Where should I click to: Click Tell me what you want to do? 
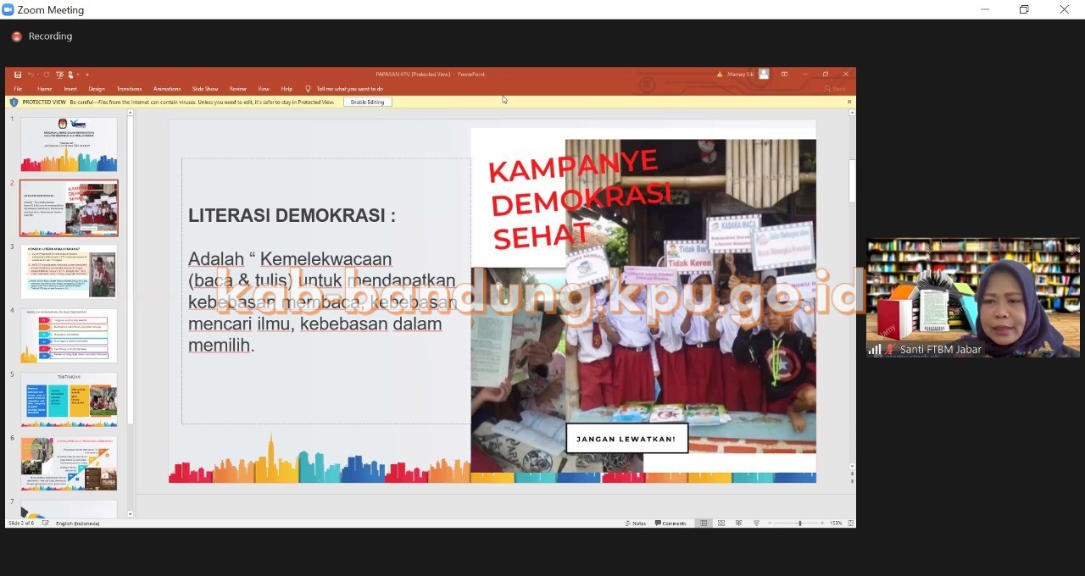(349, 89)
